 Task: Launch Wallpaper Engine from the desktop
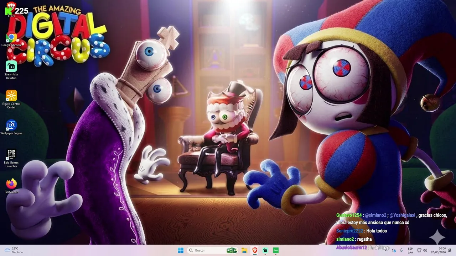tap(11, 127)
